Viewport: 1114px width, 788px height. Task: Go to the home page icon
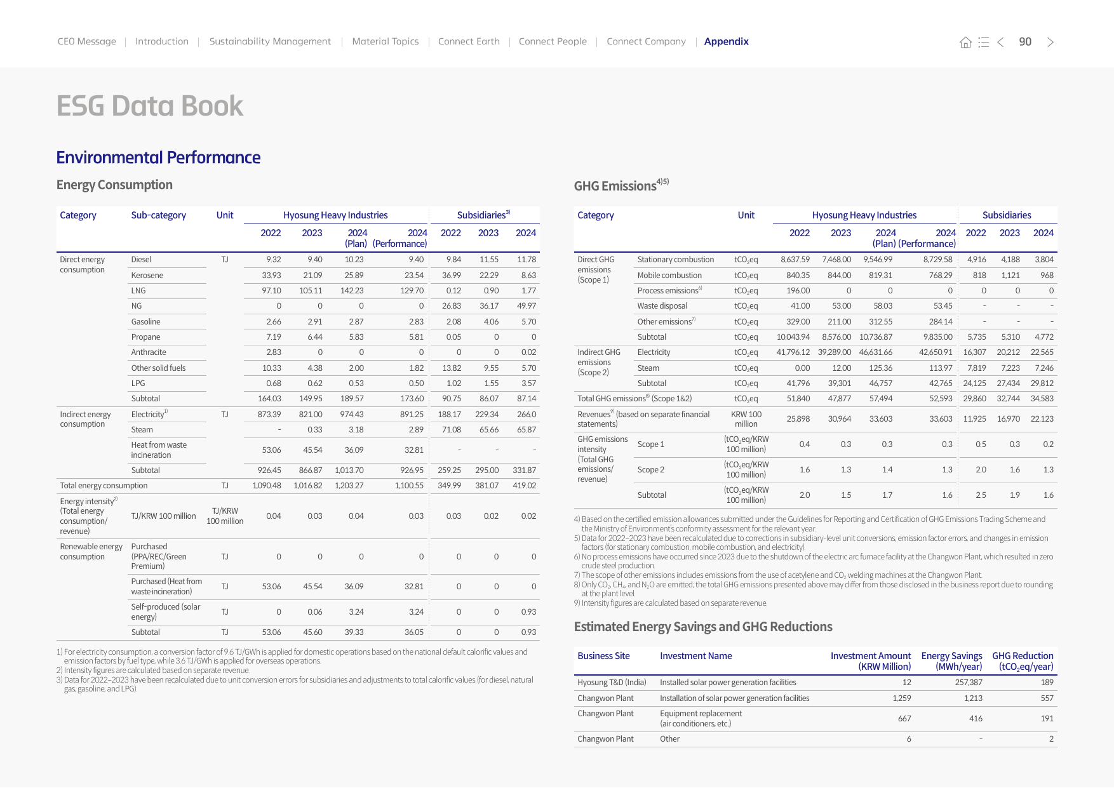tap(965, 42)
